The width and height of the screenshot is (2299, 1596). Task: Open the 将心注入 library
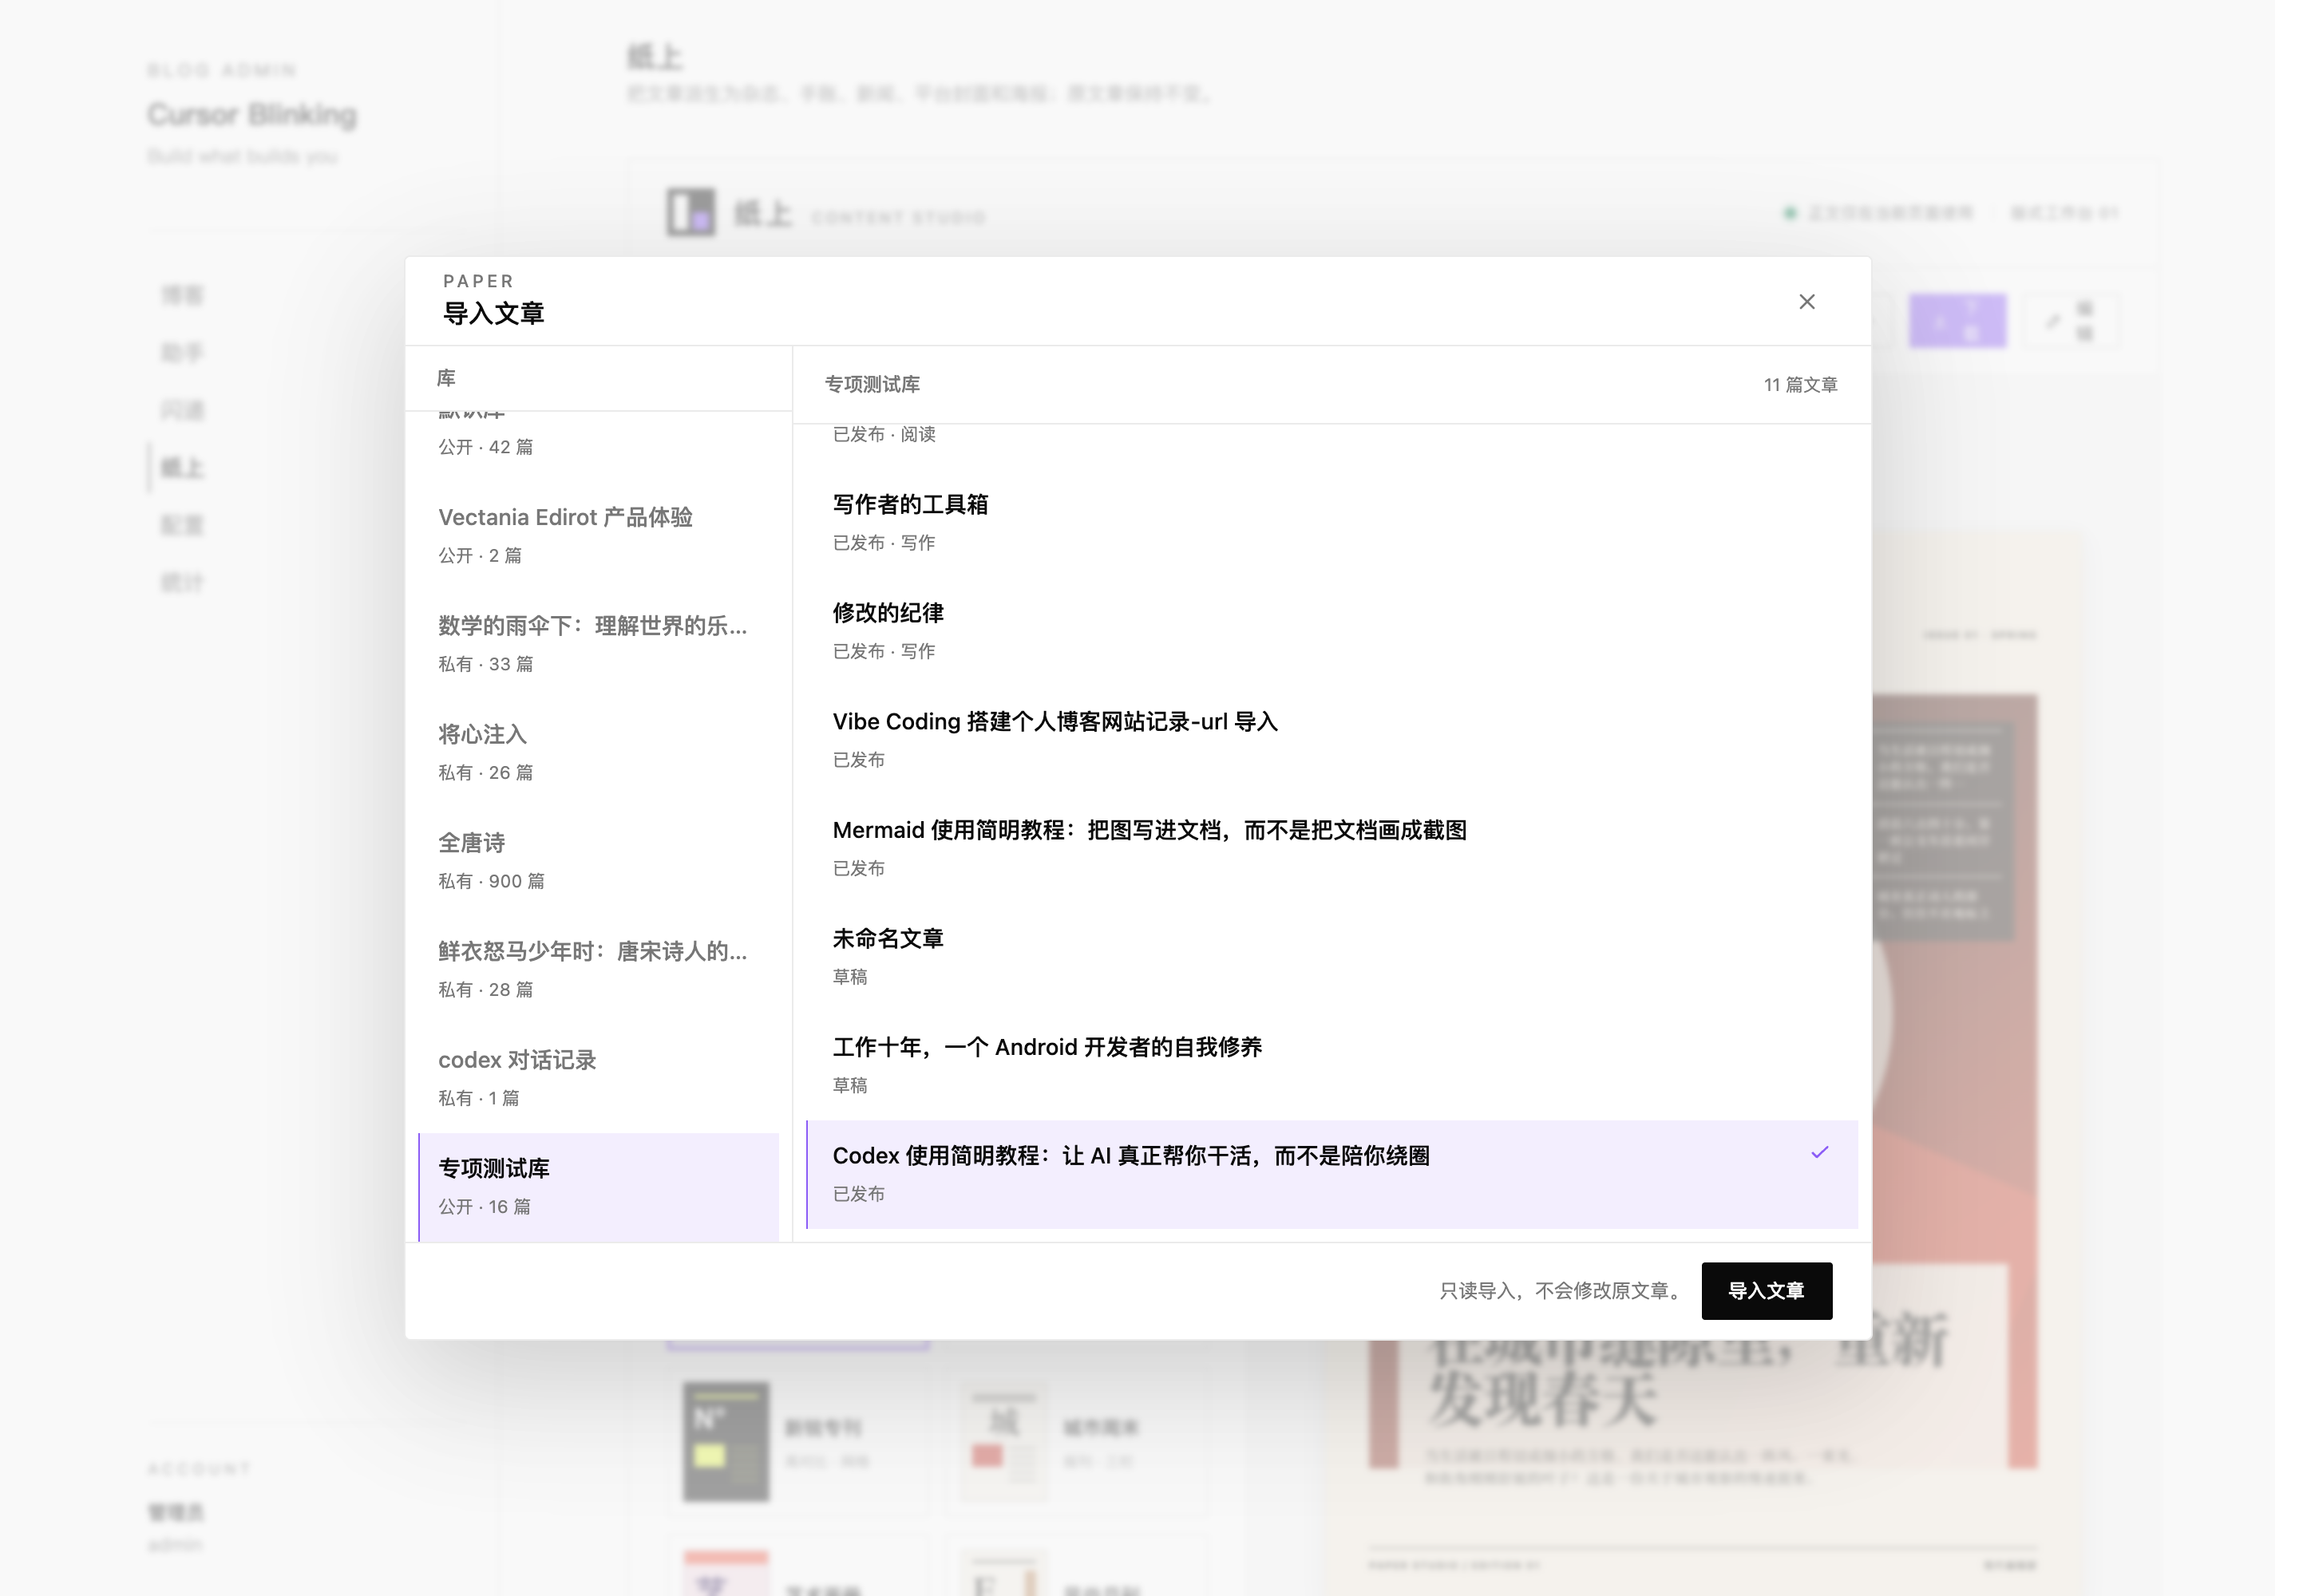coord(598,752)
